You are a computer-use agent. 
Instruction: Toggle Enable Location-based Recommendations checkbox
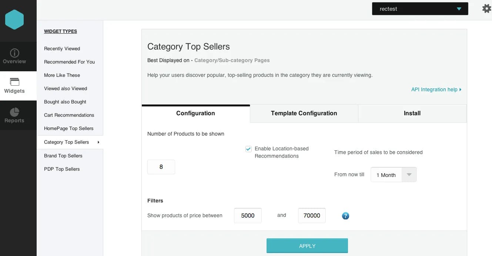pyautogui.click(x=248, y=149)
